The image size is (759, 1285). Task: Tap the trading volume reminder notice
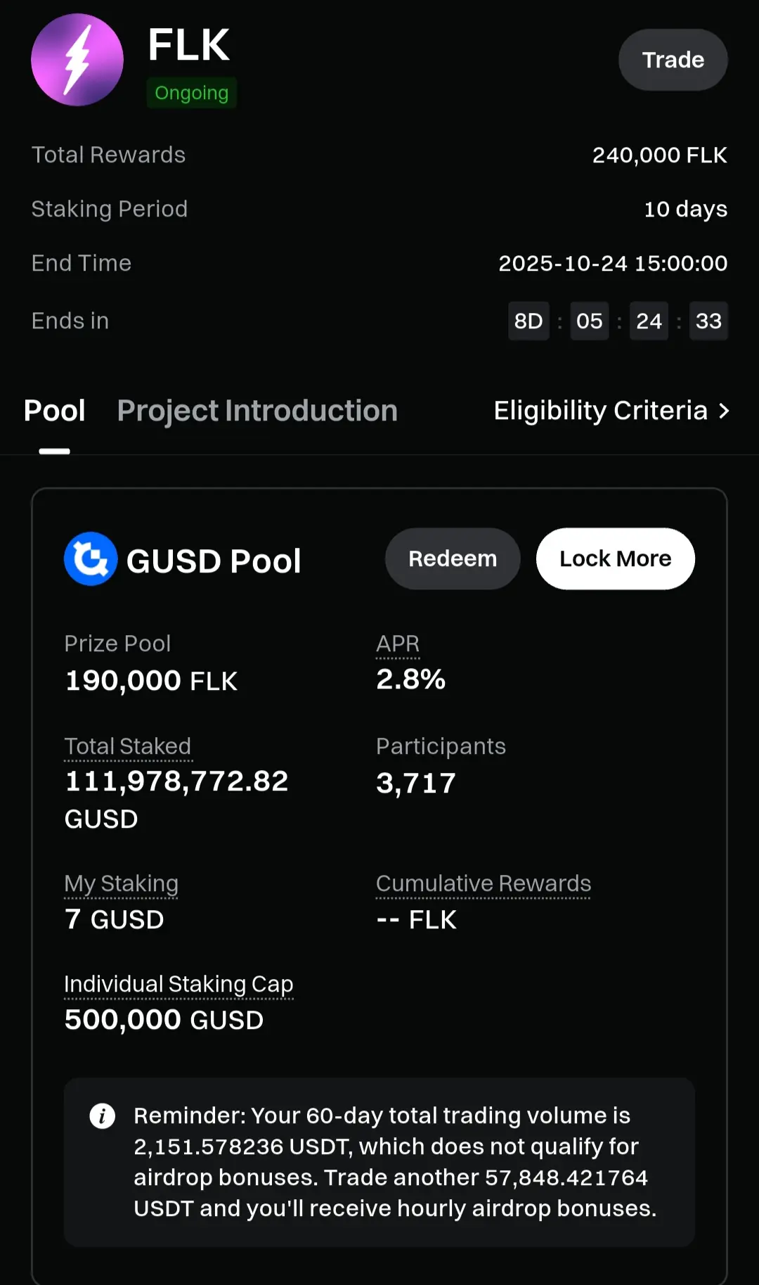click(395, 1162)
